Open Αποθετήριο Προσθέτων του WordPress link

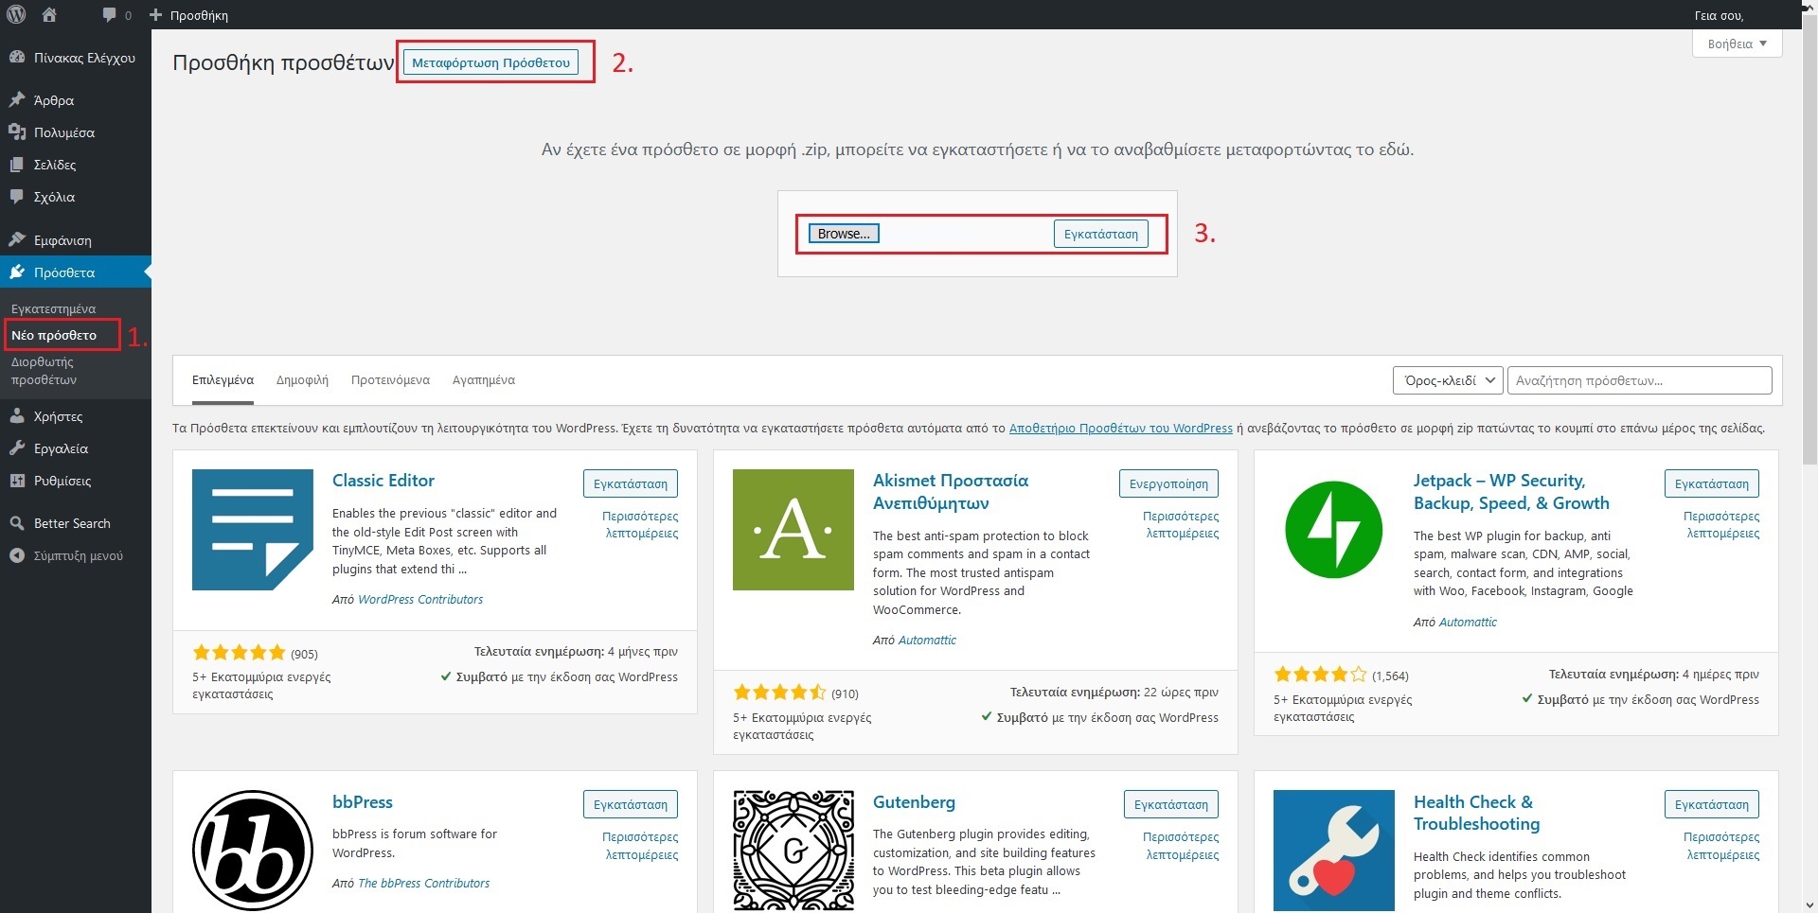pyautogui.click(x=1121, y=429)
